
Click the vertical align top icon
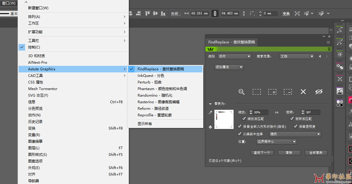(147, 13)
